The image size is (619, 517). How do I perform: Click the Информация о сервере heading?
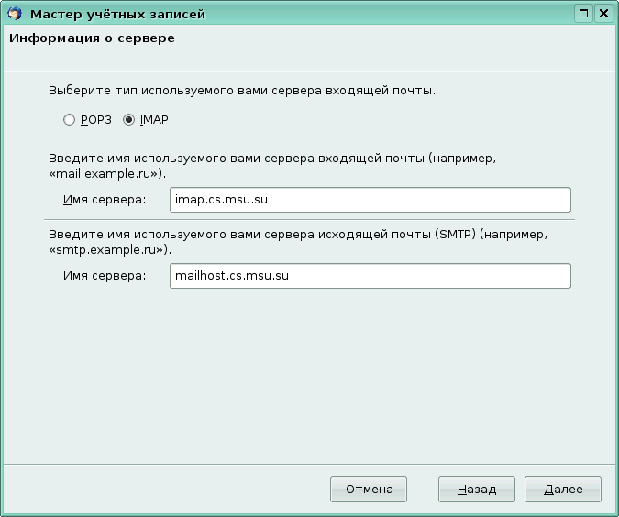click(x=92, y=39)
